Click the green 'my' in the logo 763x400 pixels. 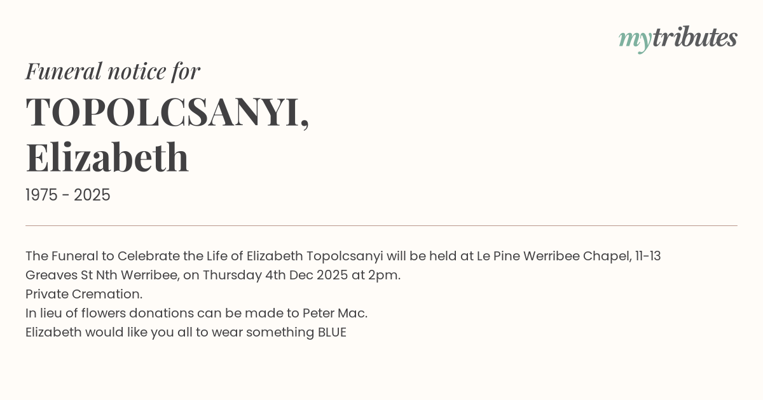635,39
